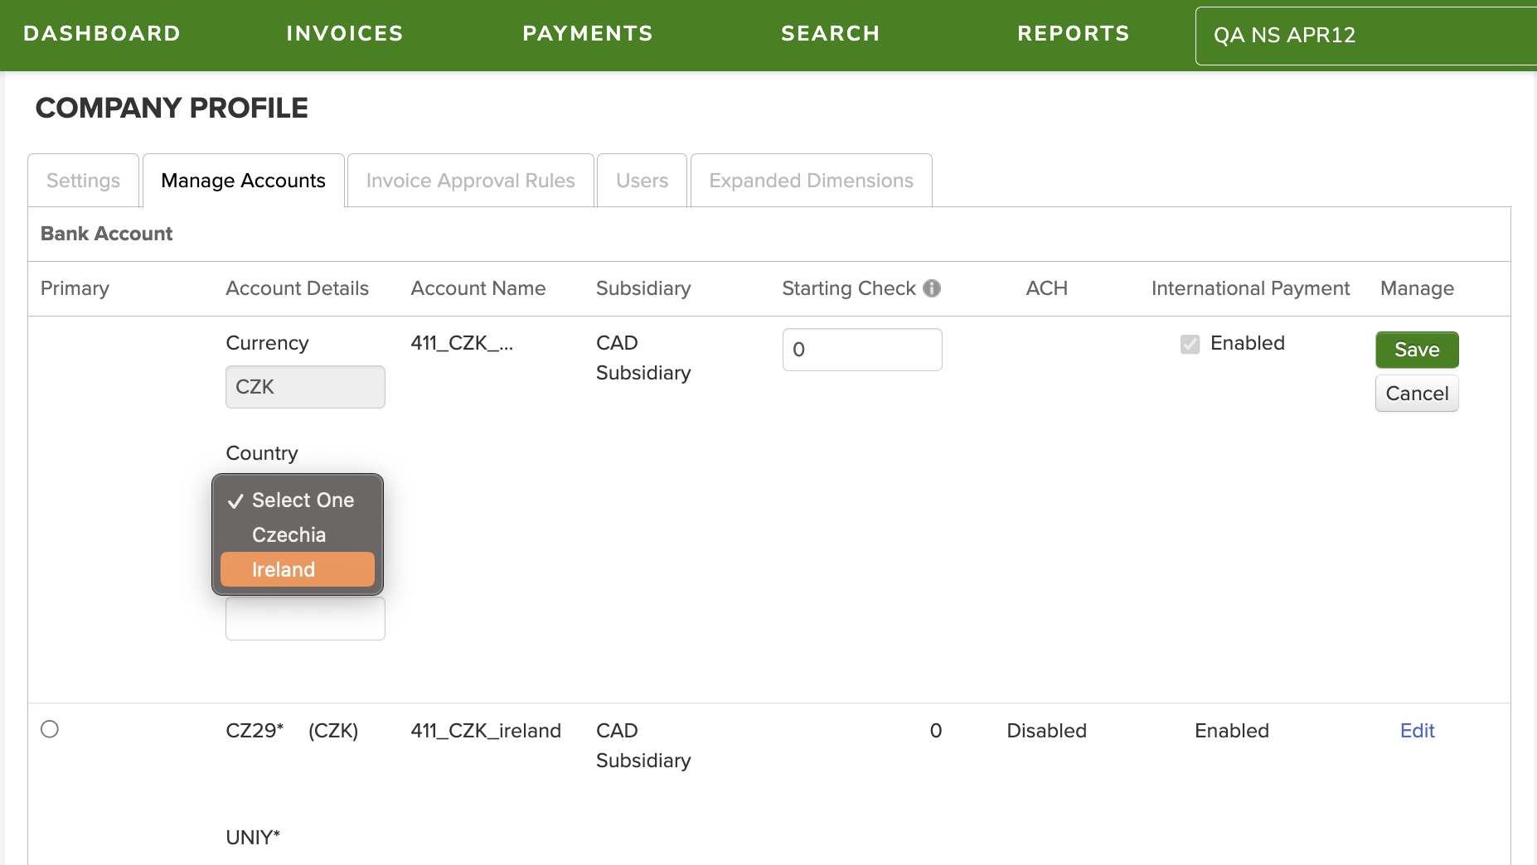This screenshot has width=1537, height=865.
Task: Open the QA NS APR12 company selector
Action: click(x=1365, y=36)
